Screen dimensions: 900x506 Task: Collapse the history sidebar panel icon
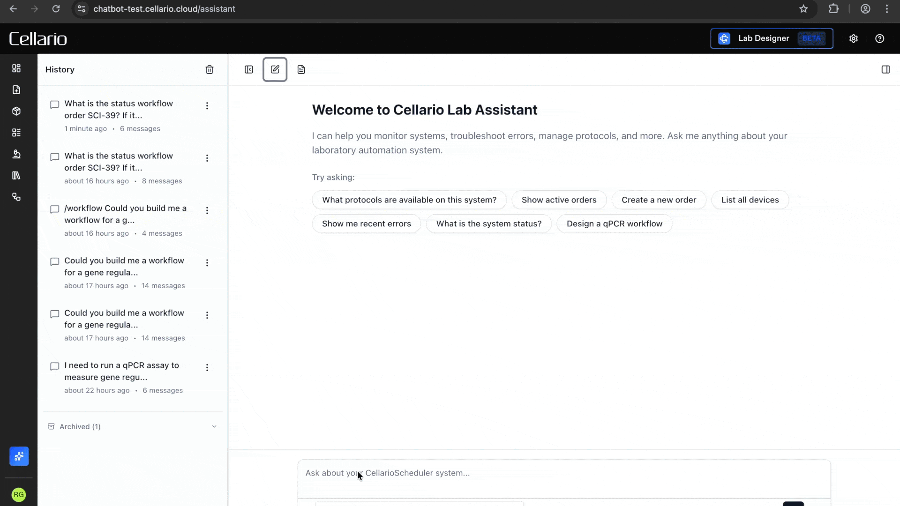pos(249,69)
